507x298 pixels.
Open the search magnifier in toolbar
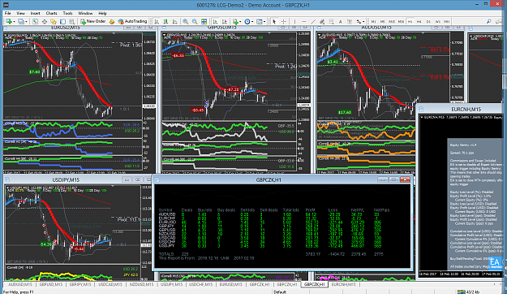click(489, 22)
